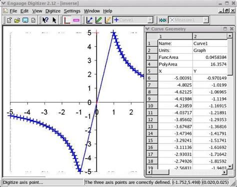
Task: Collapse the Curve Geometry panel title arrow
Action: 147,29
